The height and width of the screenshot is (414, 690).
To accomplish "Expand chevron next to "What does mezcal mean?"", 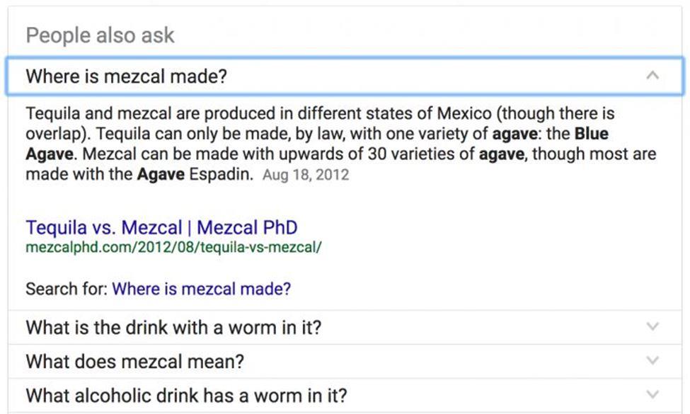I will click(653, 361).
